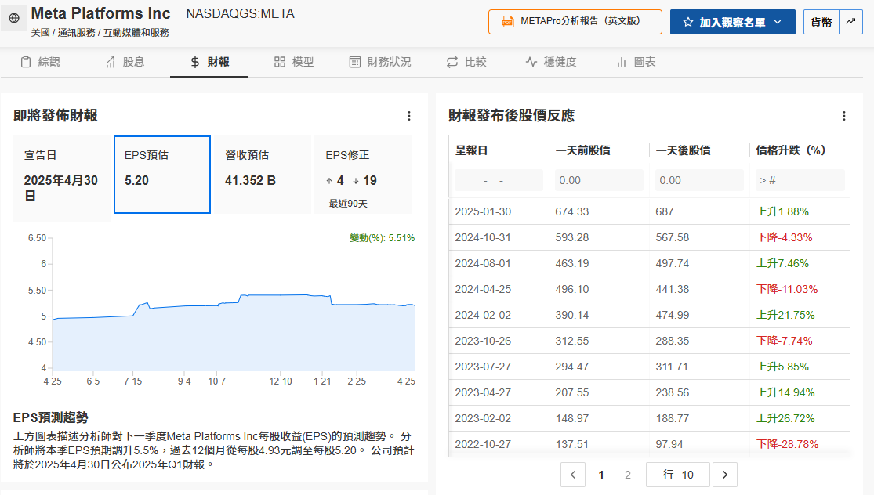The height and width of the screenshot is (495, 874).
Task: Switch to the 綜觀 tab
Action: pos(40,62)
